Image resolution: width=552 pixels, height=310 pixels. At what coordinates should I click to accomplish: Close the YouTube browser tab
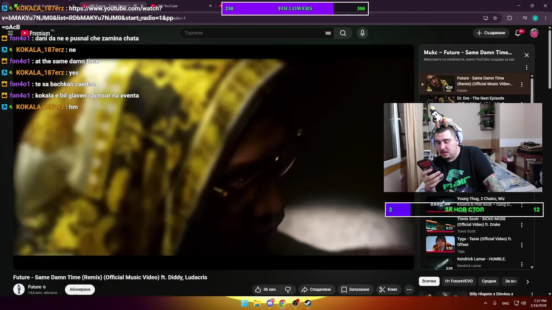(210, 6)
